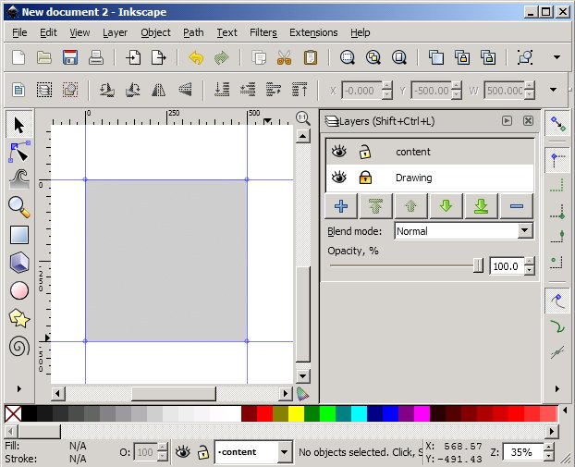
Task: Expand the tool controls overflow arrow
Action: pos(554,90)
